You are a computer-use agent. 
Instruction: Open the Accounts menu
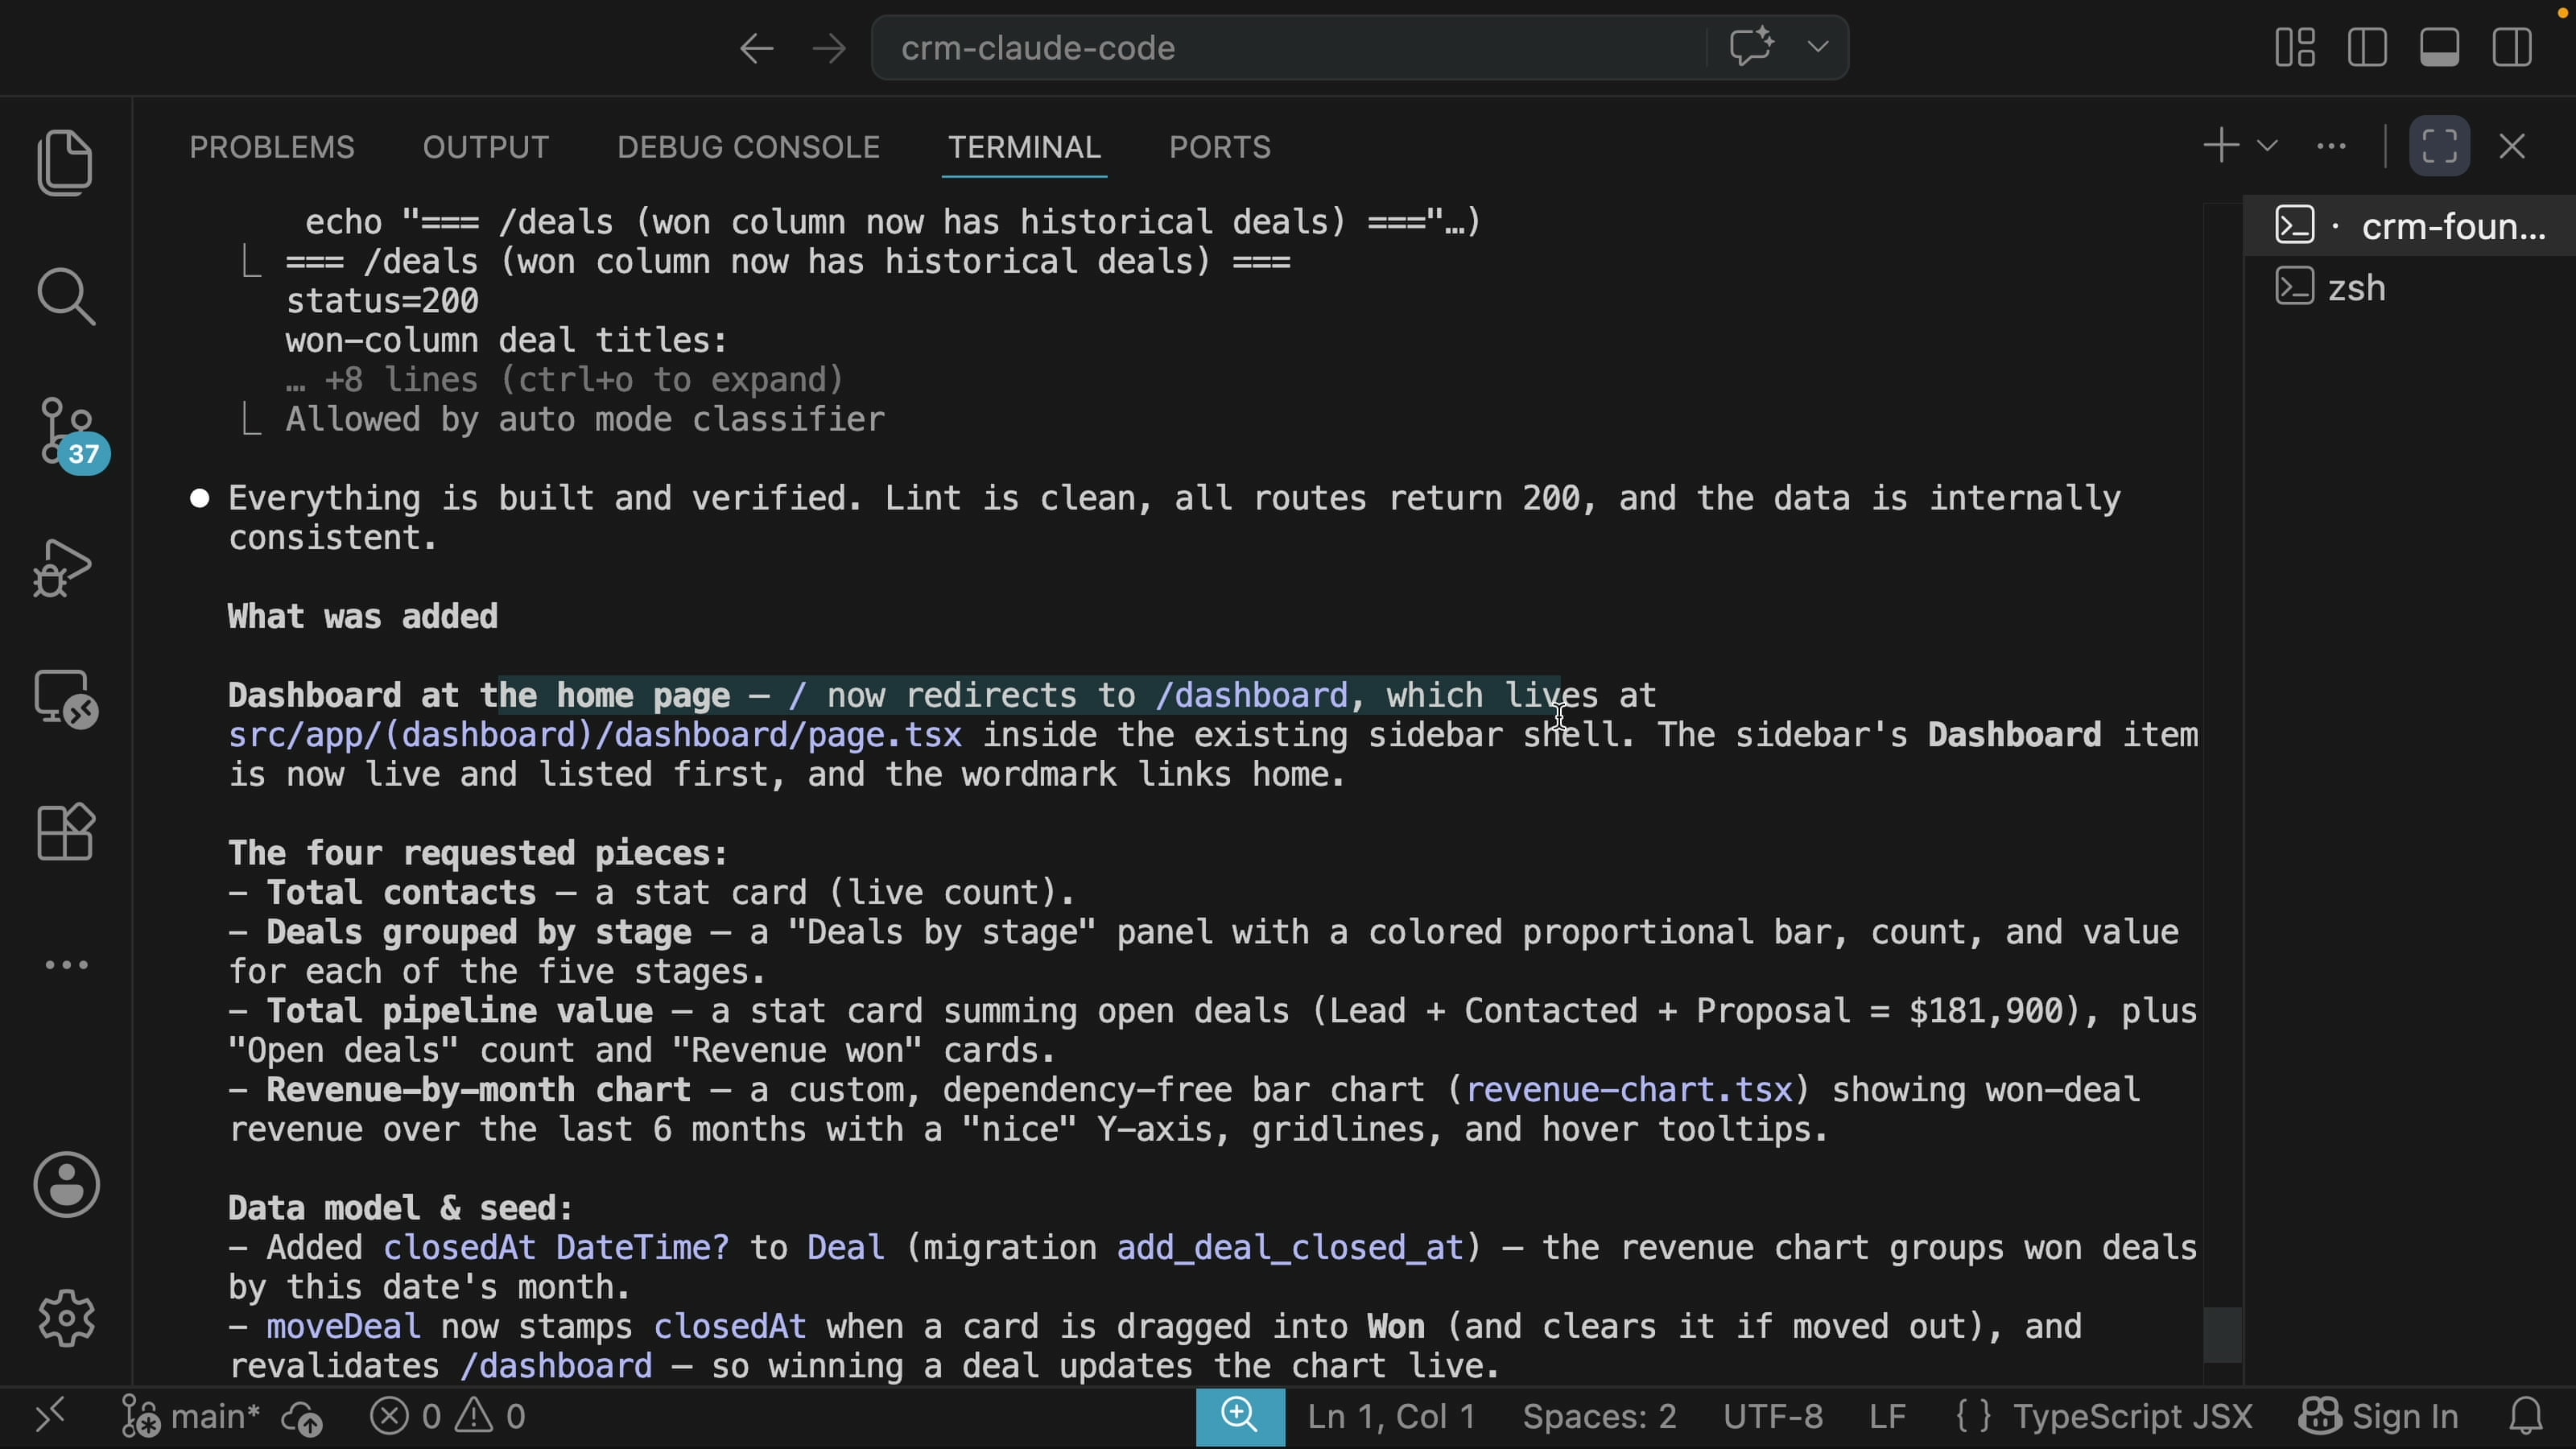coord(66,1185)
